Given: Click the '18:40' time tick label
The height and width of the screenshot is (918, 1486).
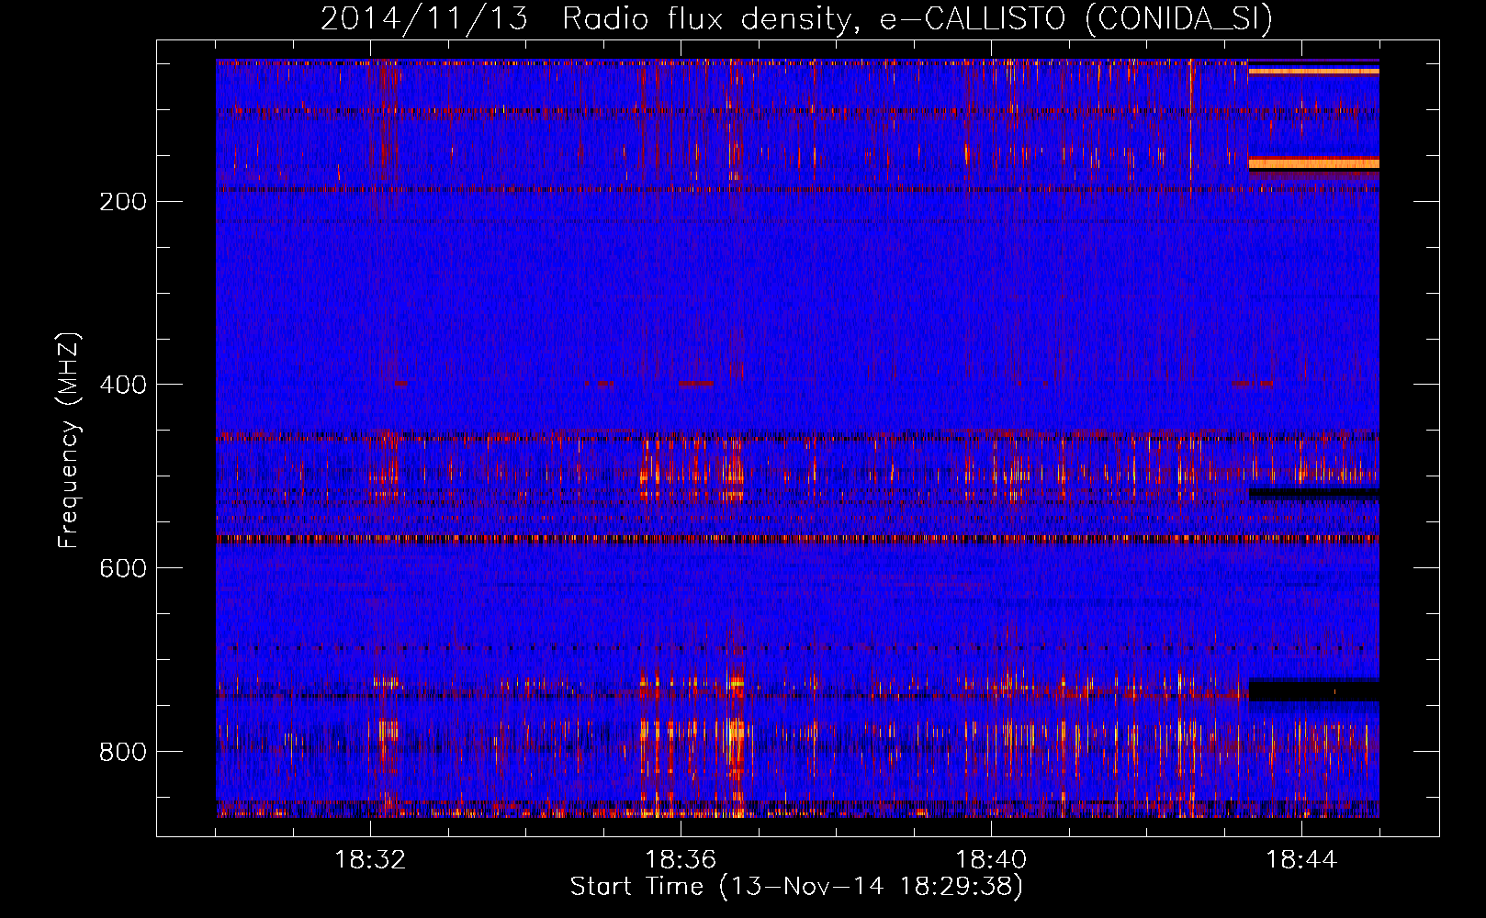Looking at the screenshot, I should click(991, 860).
